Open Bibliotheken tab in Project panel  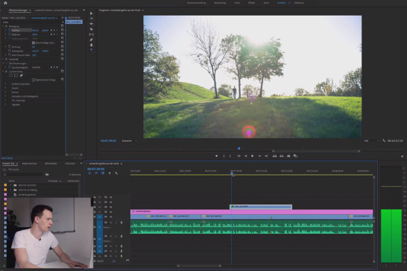[51, 164]
